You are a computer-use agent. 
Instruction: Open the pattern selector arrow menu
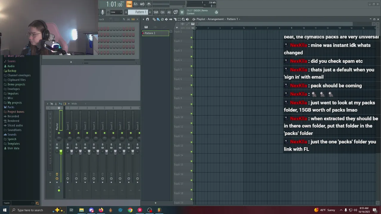point(126,12)
